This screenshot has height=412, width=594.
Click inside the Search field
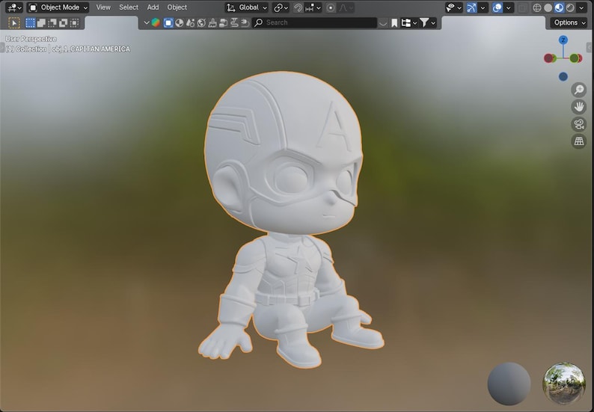point(314,22)
